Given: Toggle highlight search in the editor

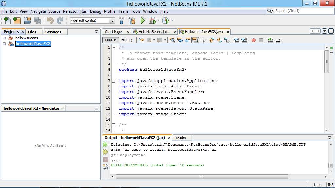Looking at the screenshot, I should pos(195,40).
